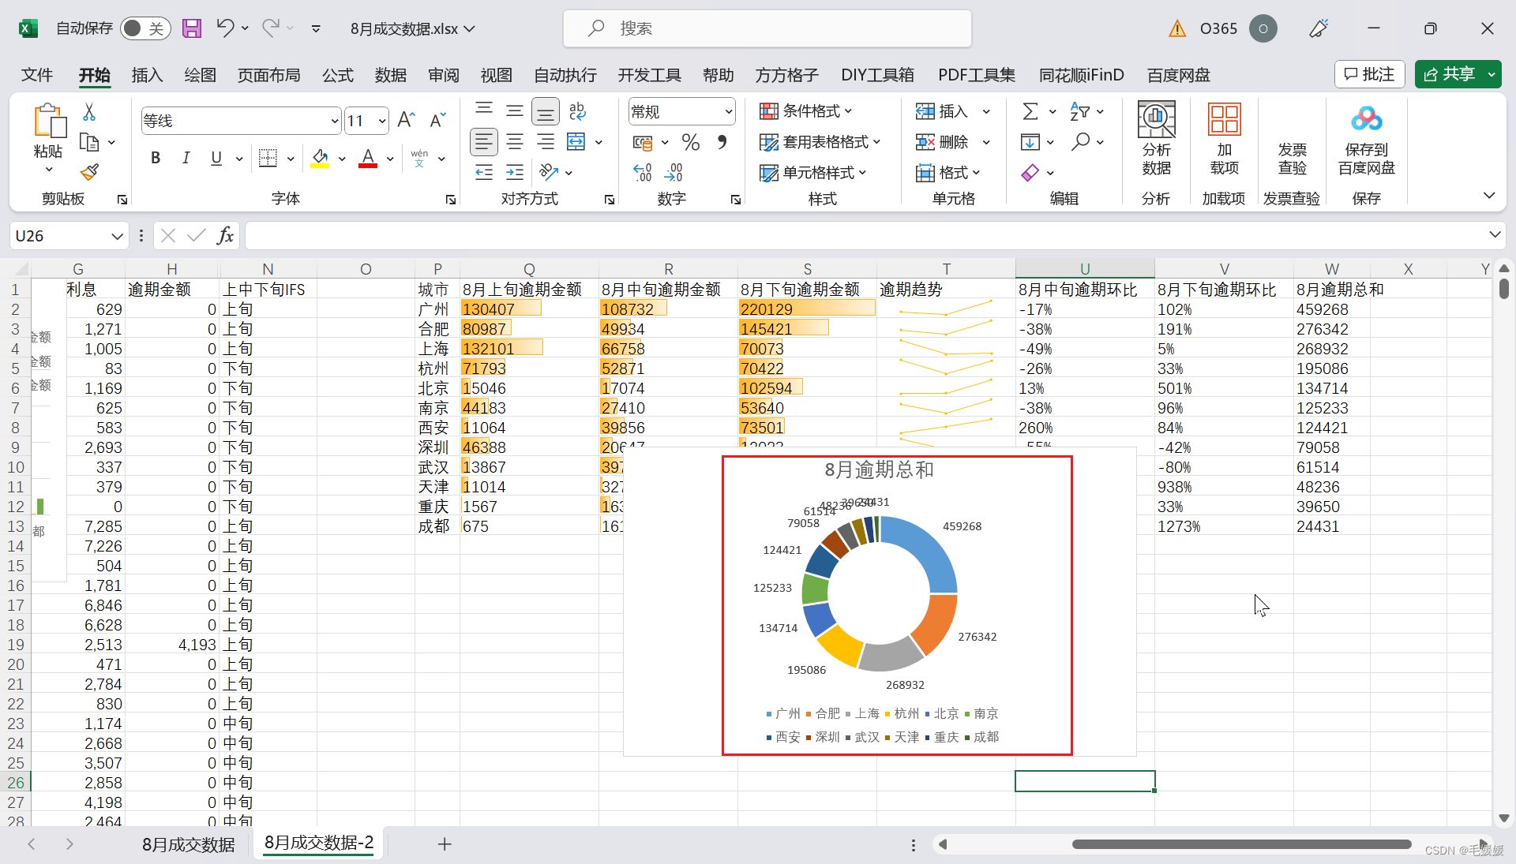Screen dimensions: 1516x864
Task: Open Add-ins button
Action: coord(1224,139)
